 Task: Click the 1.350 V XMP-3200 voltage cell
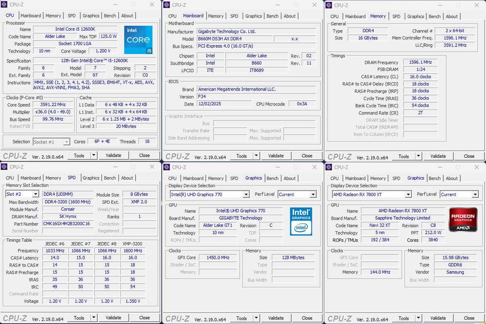click(x=133, y=301)
